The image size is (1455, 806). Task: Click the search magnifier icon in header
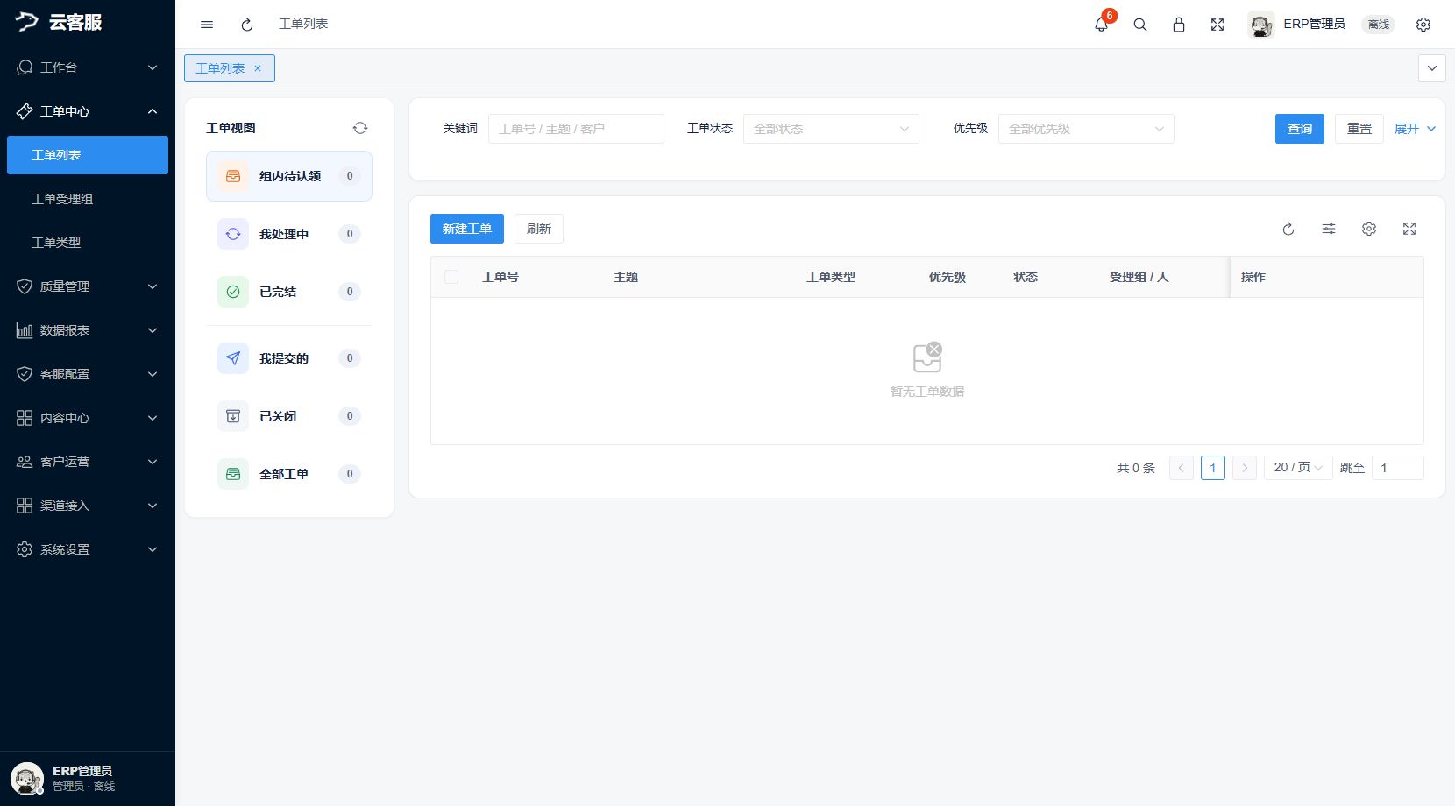point(1140,25)
